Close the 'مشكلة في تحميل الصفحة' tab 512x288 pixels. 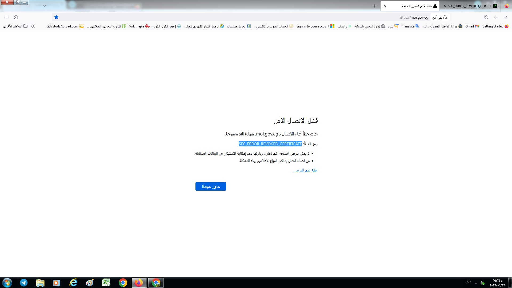pyautogui.click(x=385, y=6)
